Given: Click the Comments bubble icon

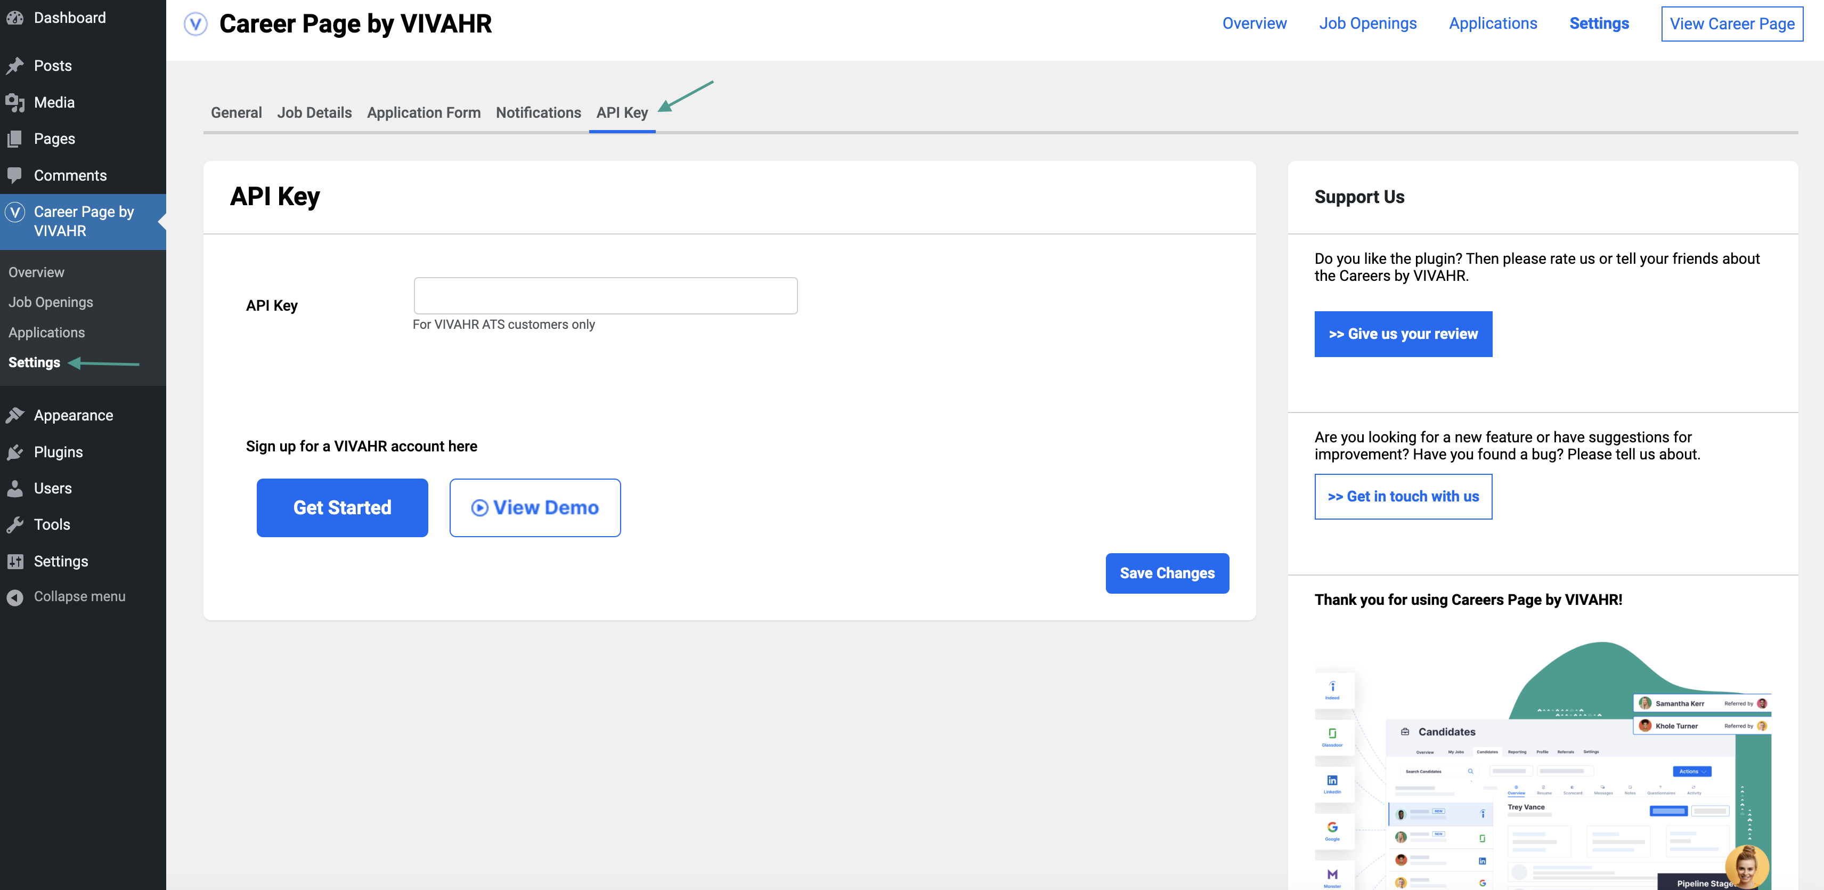Looking at the screenshot, I should click(15, 176).
